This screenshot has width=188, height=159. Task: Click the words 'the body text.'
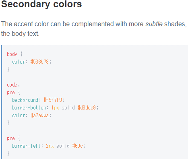click(x=20, y=34)
